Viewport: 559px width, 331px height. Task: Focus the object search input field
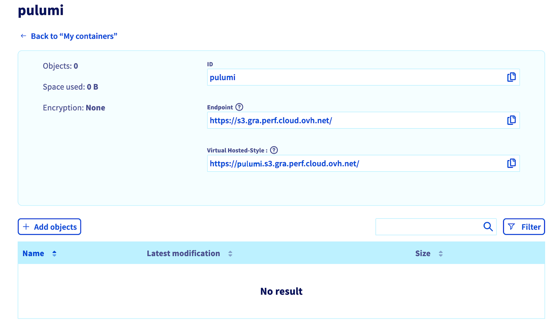[427, 227]
